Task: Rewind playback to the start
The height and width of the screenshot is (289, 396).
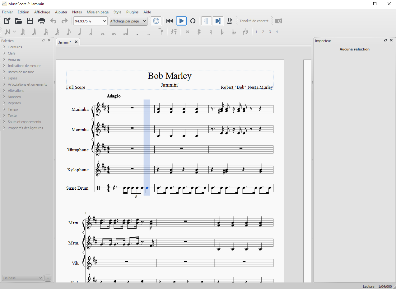Action: pyautogui.click(x=170, y=21)
